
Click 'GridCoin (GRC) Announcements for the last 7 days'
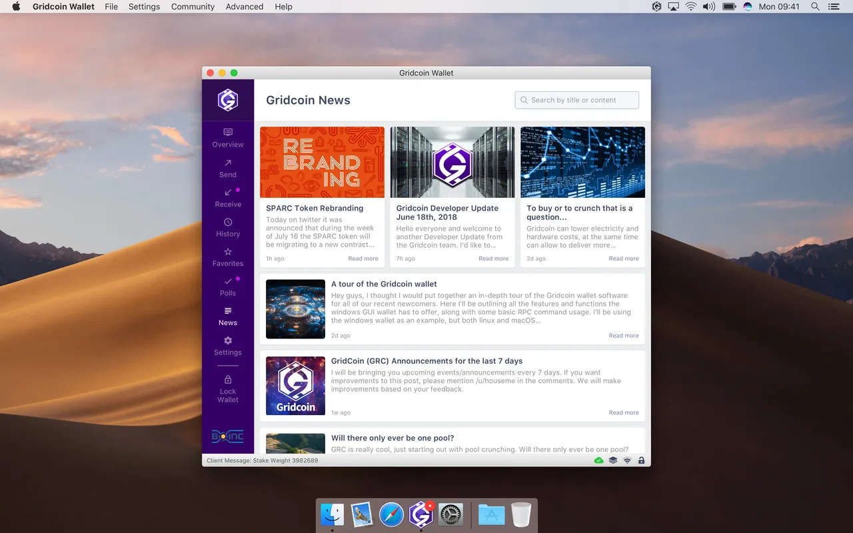coord(426,361)
